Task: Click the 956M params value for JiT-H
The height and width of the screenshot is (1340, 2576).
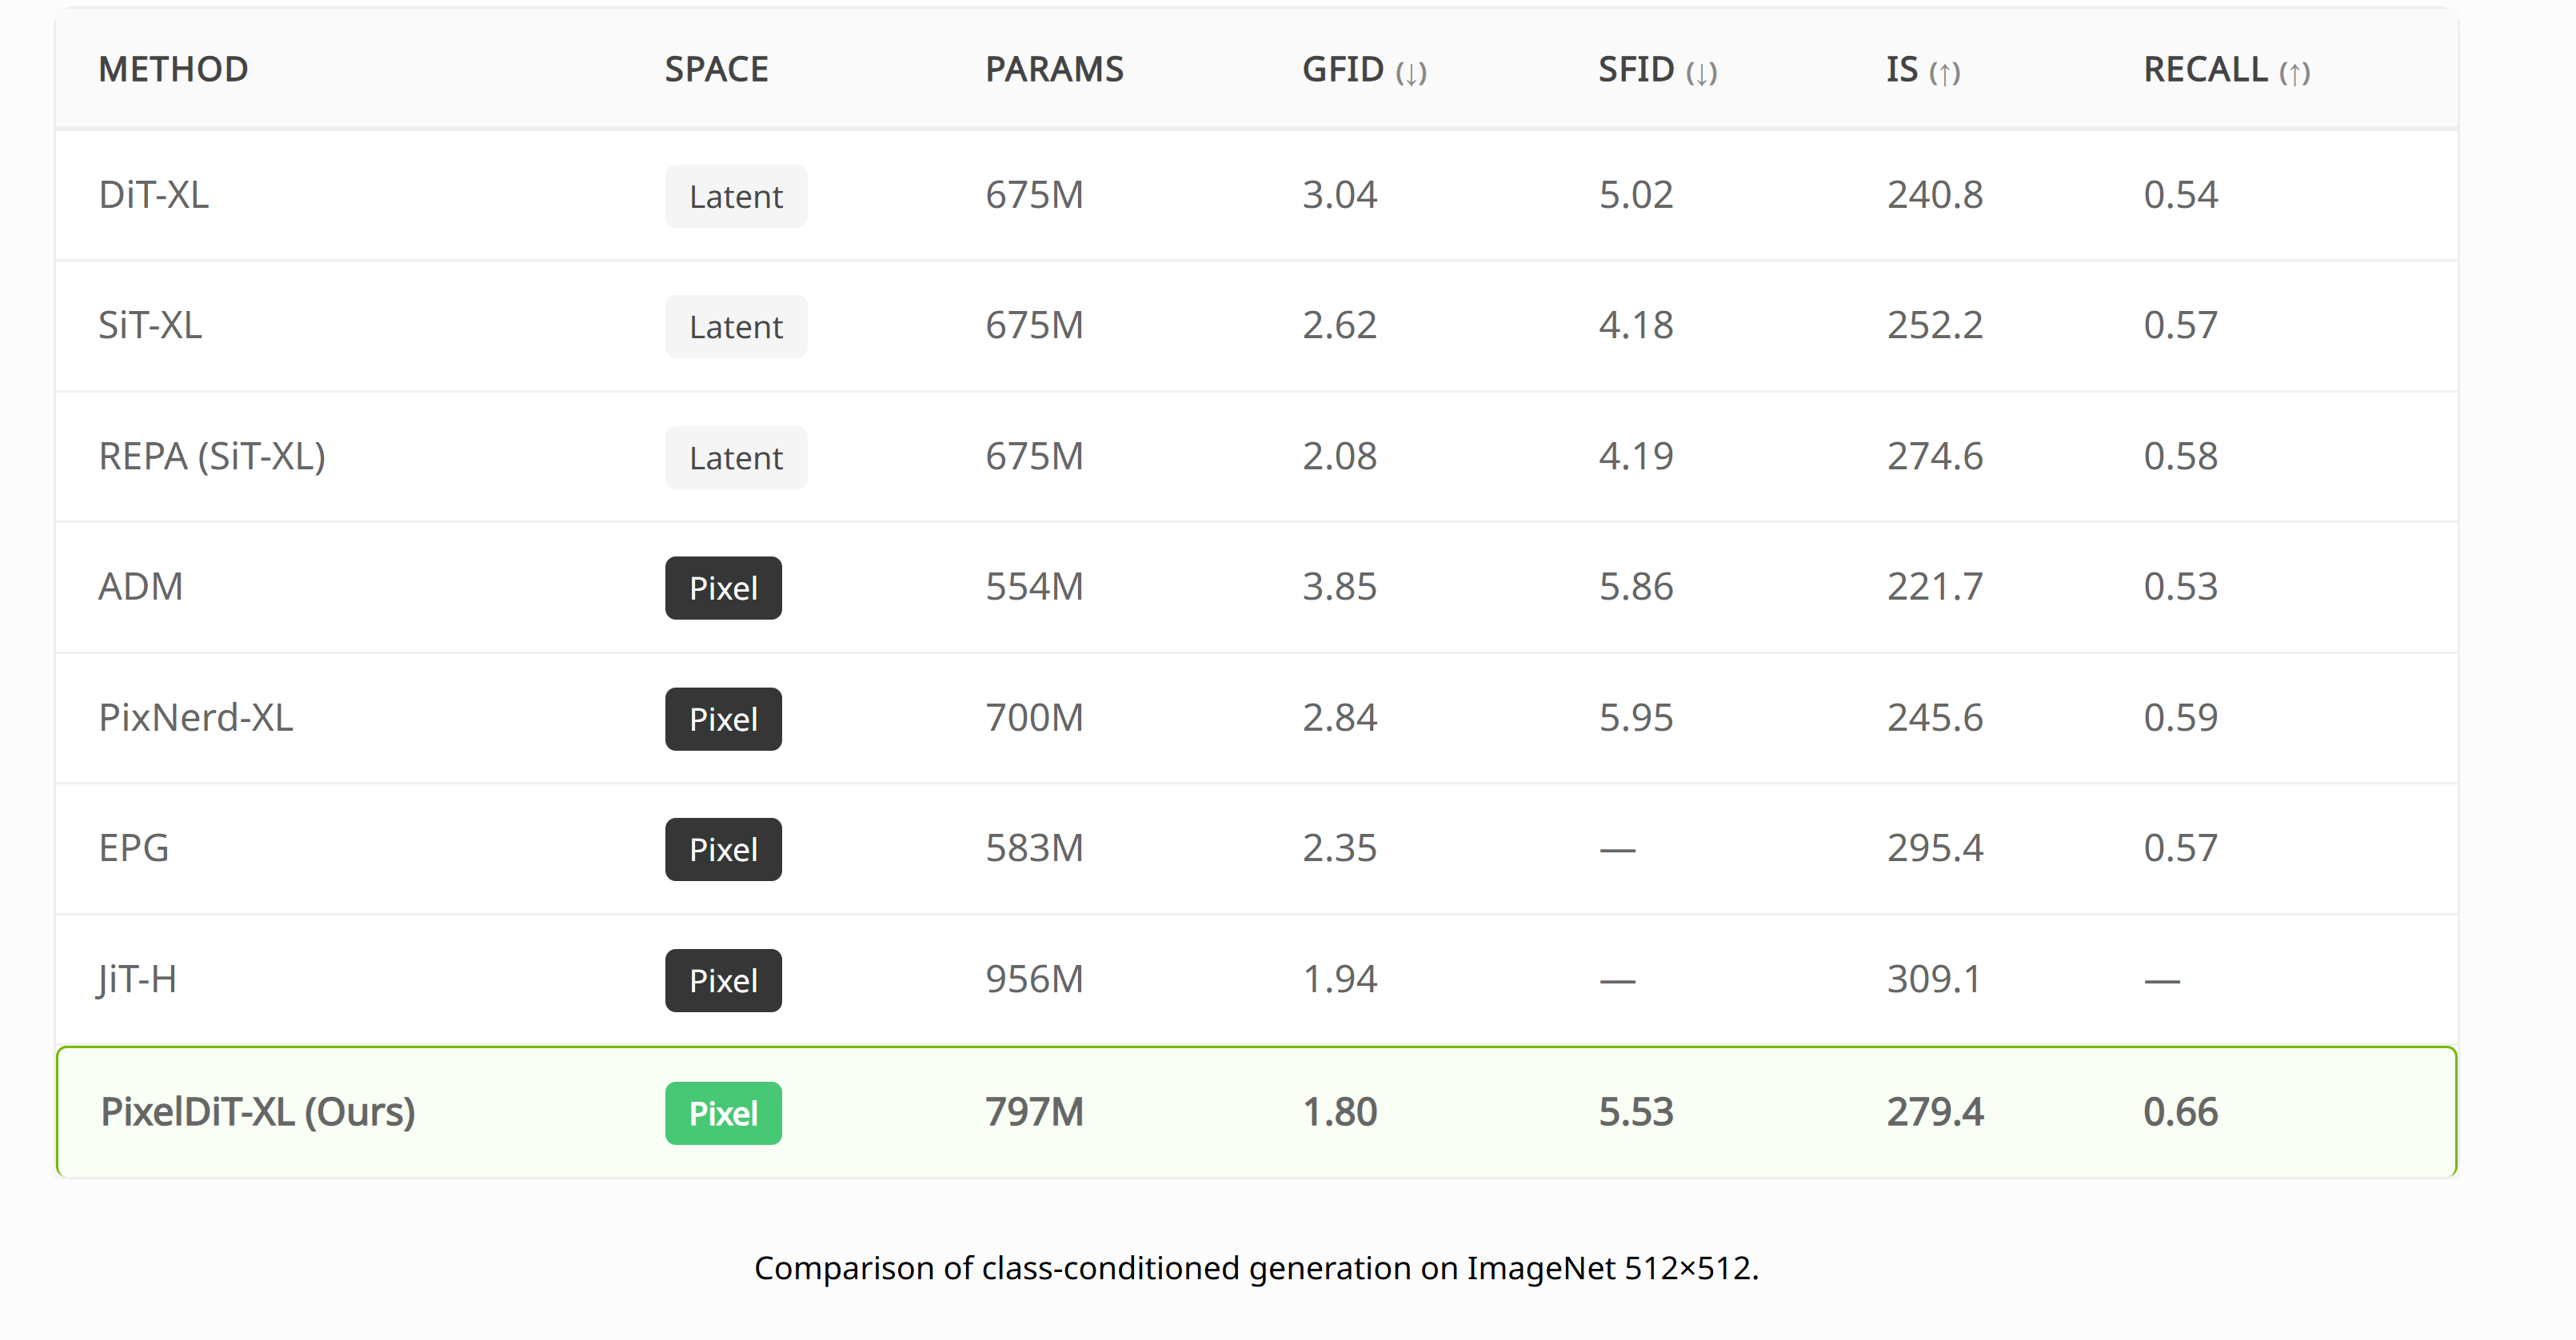Action: (x=1034, y=979)
